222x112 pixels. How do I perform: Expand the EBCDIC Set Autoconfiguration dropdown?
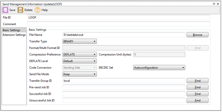(159, 68)
